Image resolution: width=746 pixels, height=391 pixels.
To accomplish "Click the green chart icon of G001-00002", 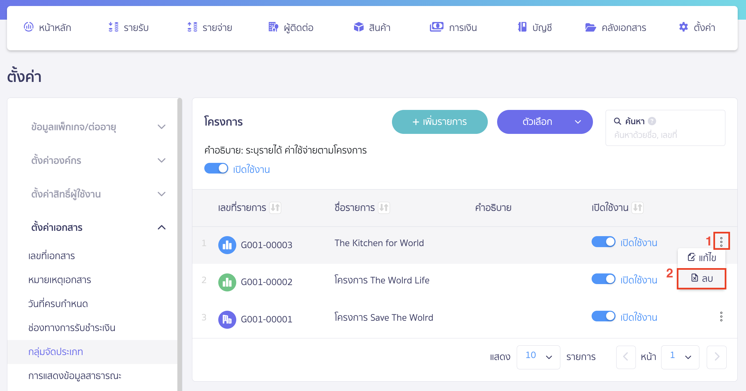I will point(227,282).
